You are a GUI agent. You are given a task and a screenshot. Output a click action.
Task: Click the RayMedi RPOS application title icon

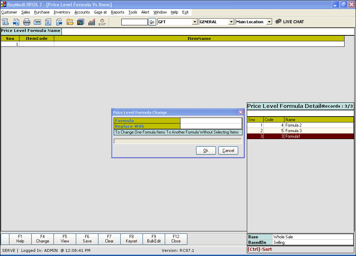(x=3, y=4)
